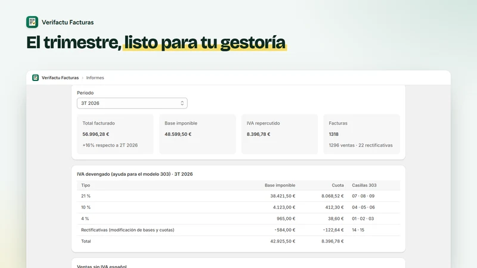Click the small Verifactu Facturas breadcrumb icon
Screen dimensions: 477x268
(36, 78)
